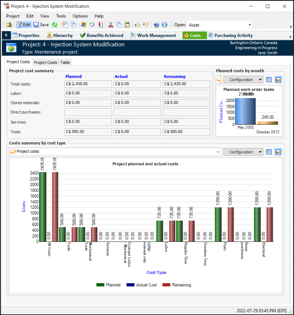Viewport: 294px width, 315px height.
Task: Click the open folder toolbar icon
Action: [x=9, y=25]
